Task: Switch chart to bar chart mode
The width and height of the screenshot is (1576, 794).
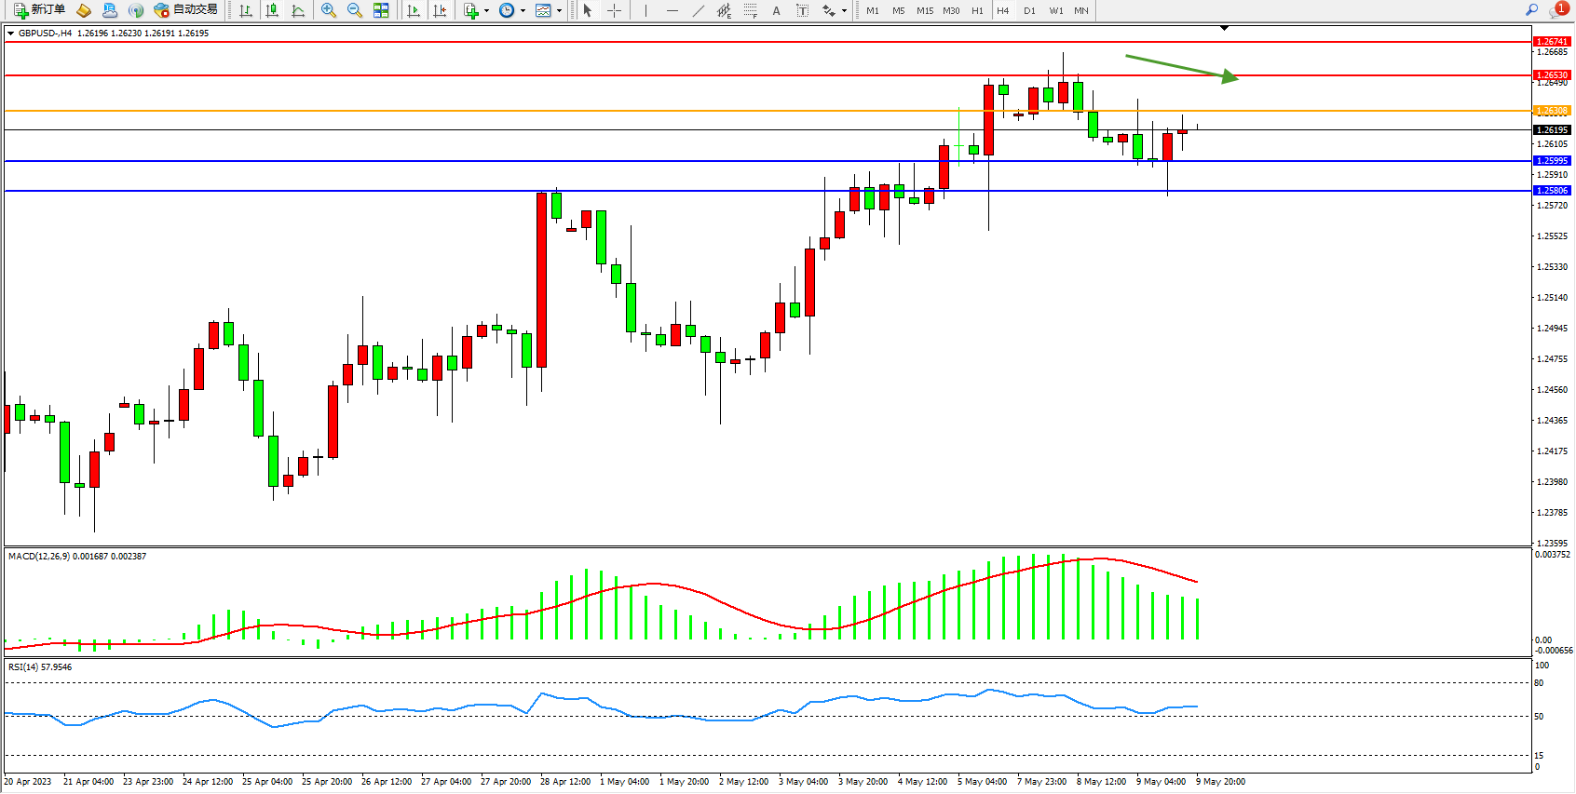Action: click(x=246, y=10)
